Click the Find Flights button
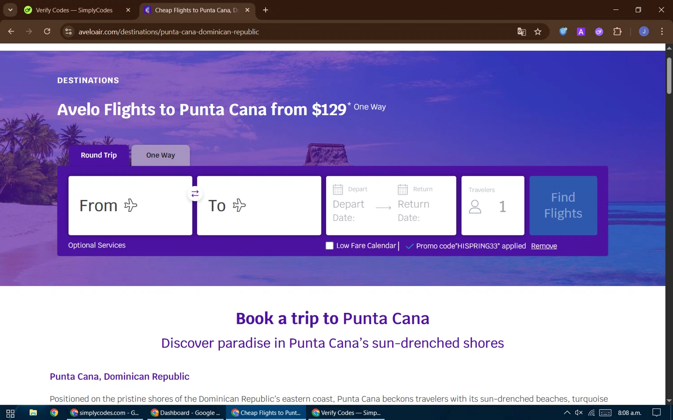Image resolution: width=673 pixels, height=420 pixels. pyautogui.click(x=563, y=205)
